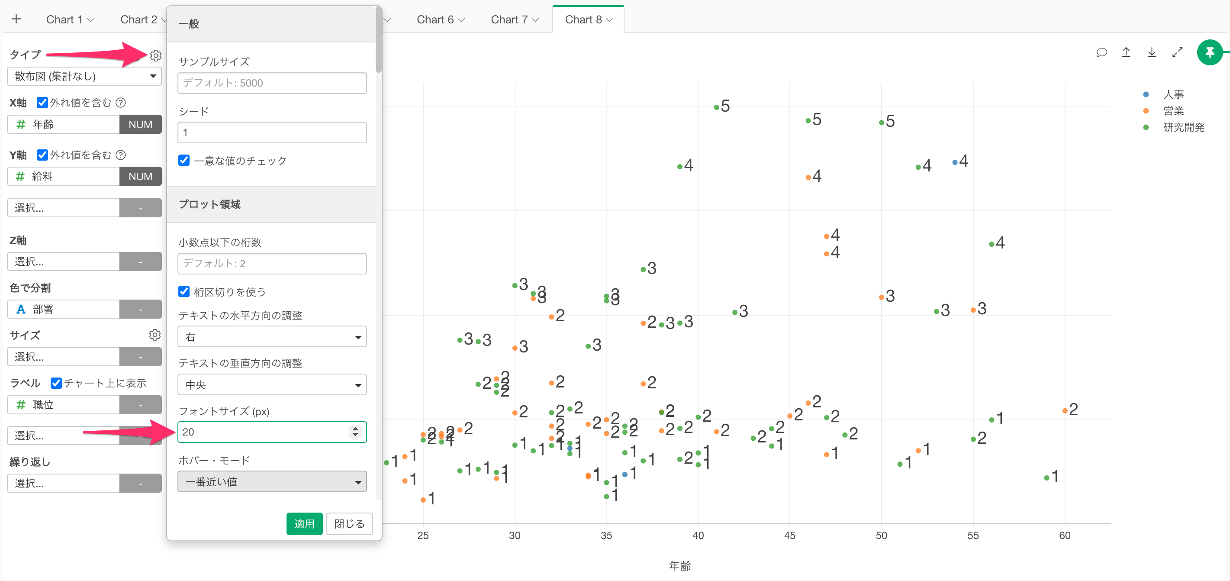Expand chart to fullscreen view

(x=1178, y=52)
